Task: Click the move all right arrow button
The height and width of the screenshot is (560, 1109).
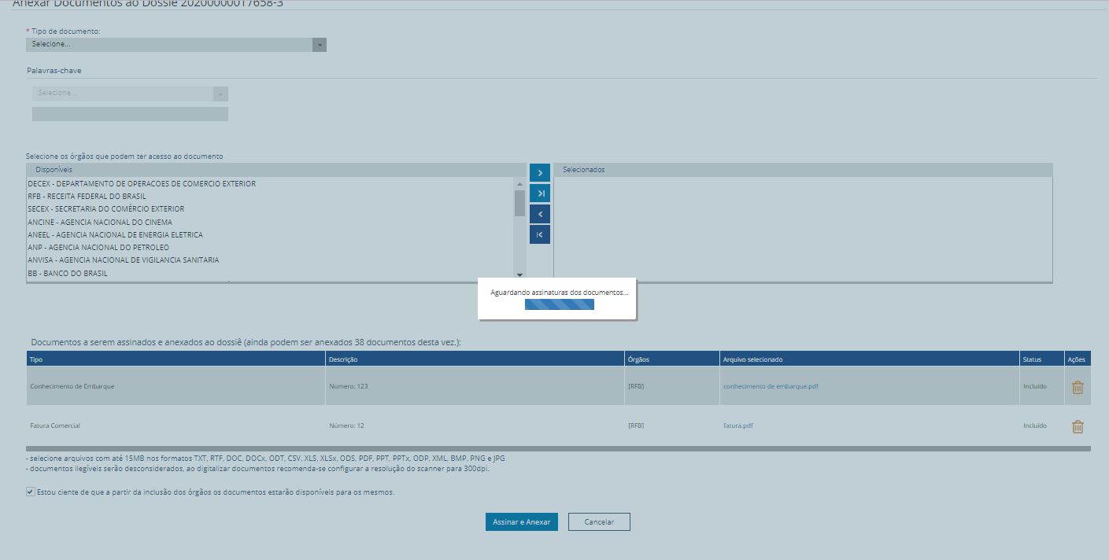Action: [x=539, y=193]
